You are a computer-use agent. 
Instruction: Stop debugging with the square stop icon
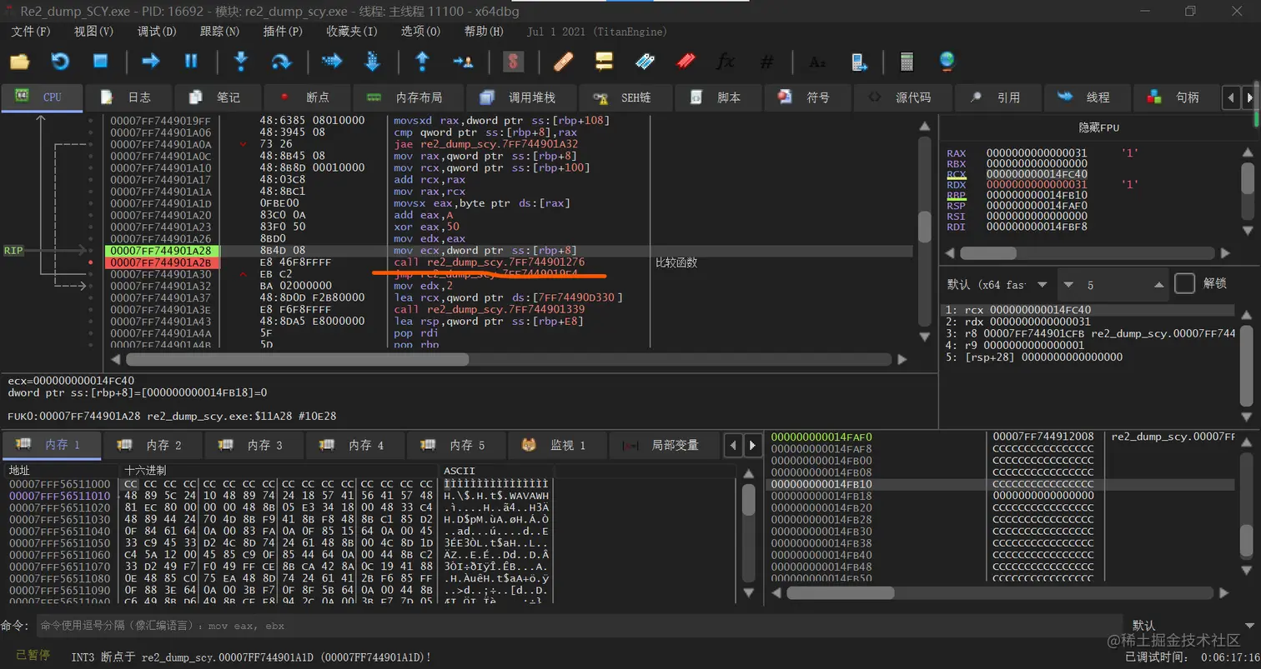101,61
